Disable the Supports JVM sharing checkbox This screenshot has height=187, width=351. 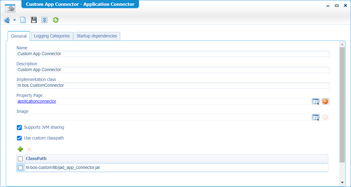[x=19, y=128]
